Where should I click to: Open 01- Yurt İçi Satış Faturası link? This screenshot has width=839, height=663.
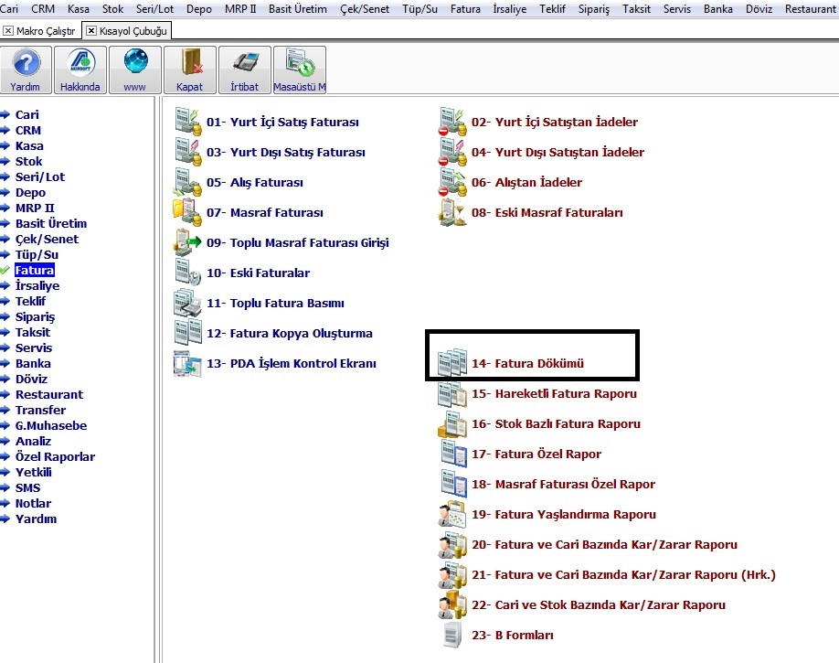282,122
